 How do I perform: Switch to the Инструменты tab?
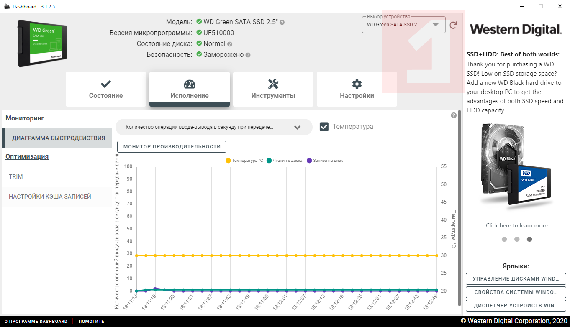click(x=273, y=89)
